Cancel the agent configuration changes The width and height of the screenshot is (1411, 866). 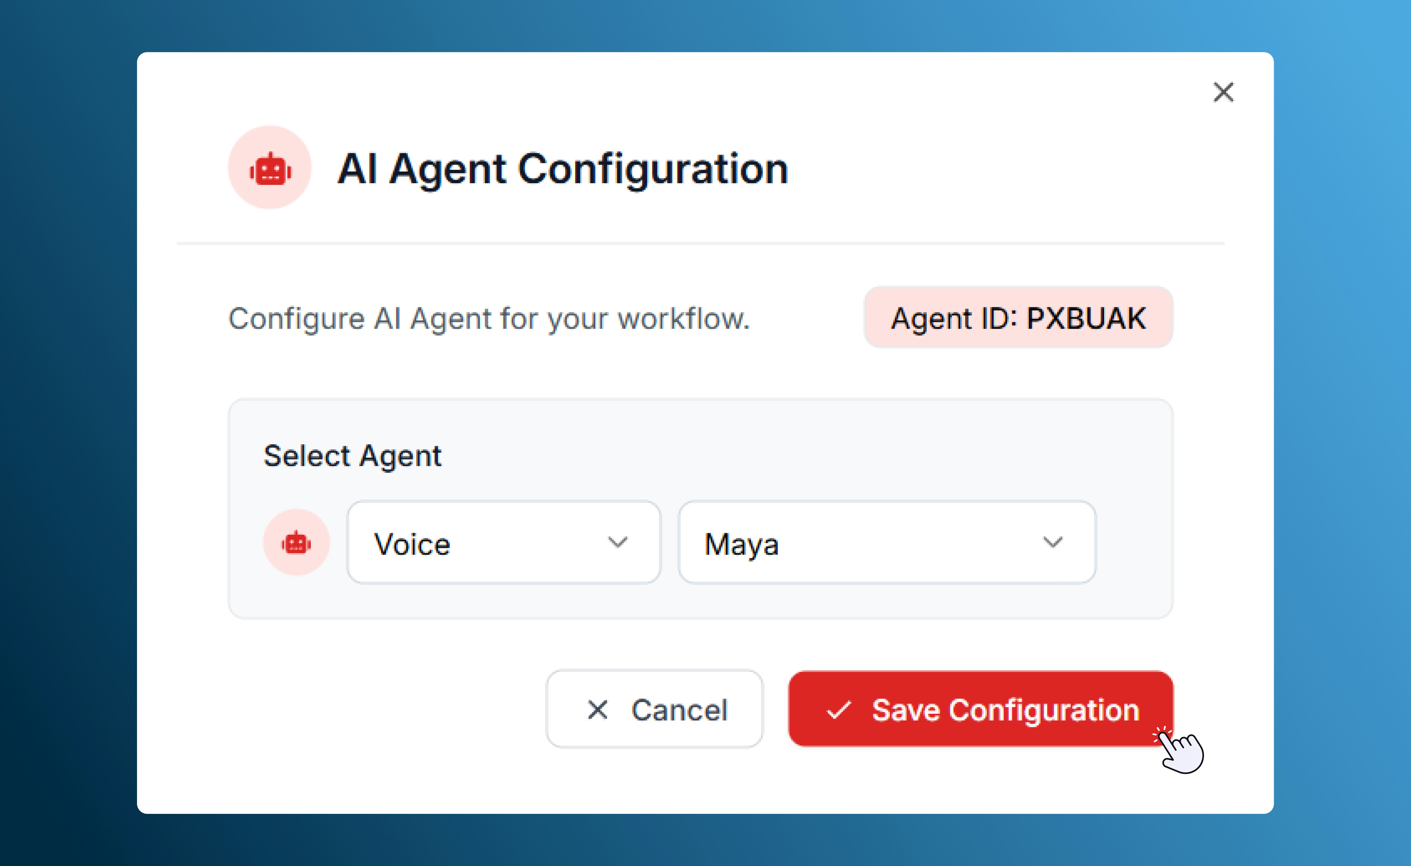(654, 710)
